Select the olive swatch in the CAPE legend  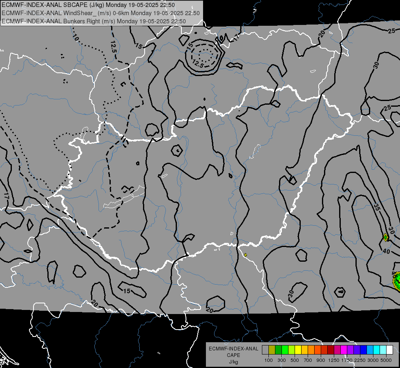point(272,350)
